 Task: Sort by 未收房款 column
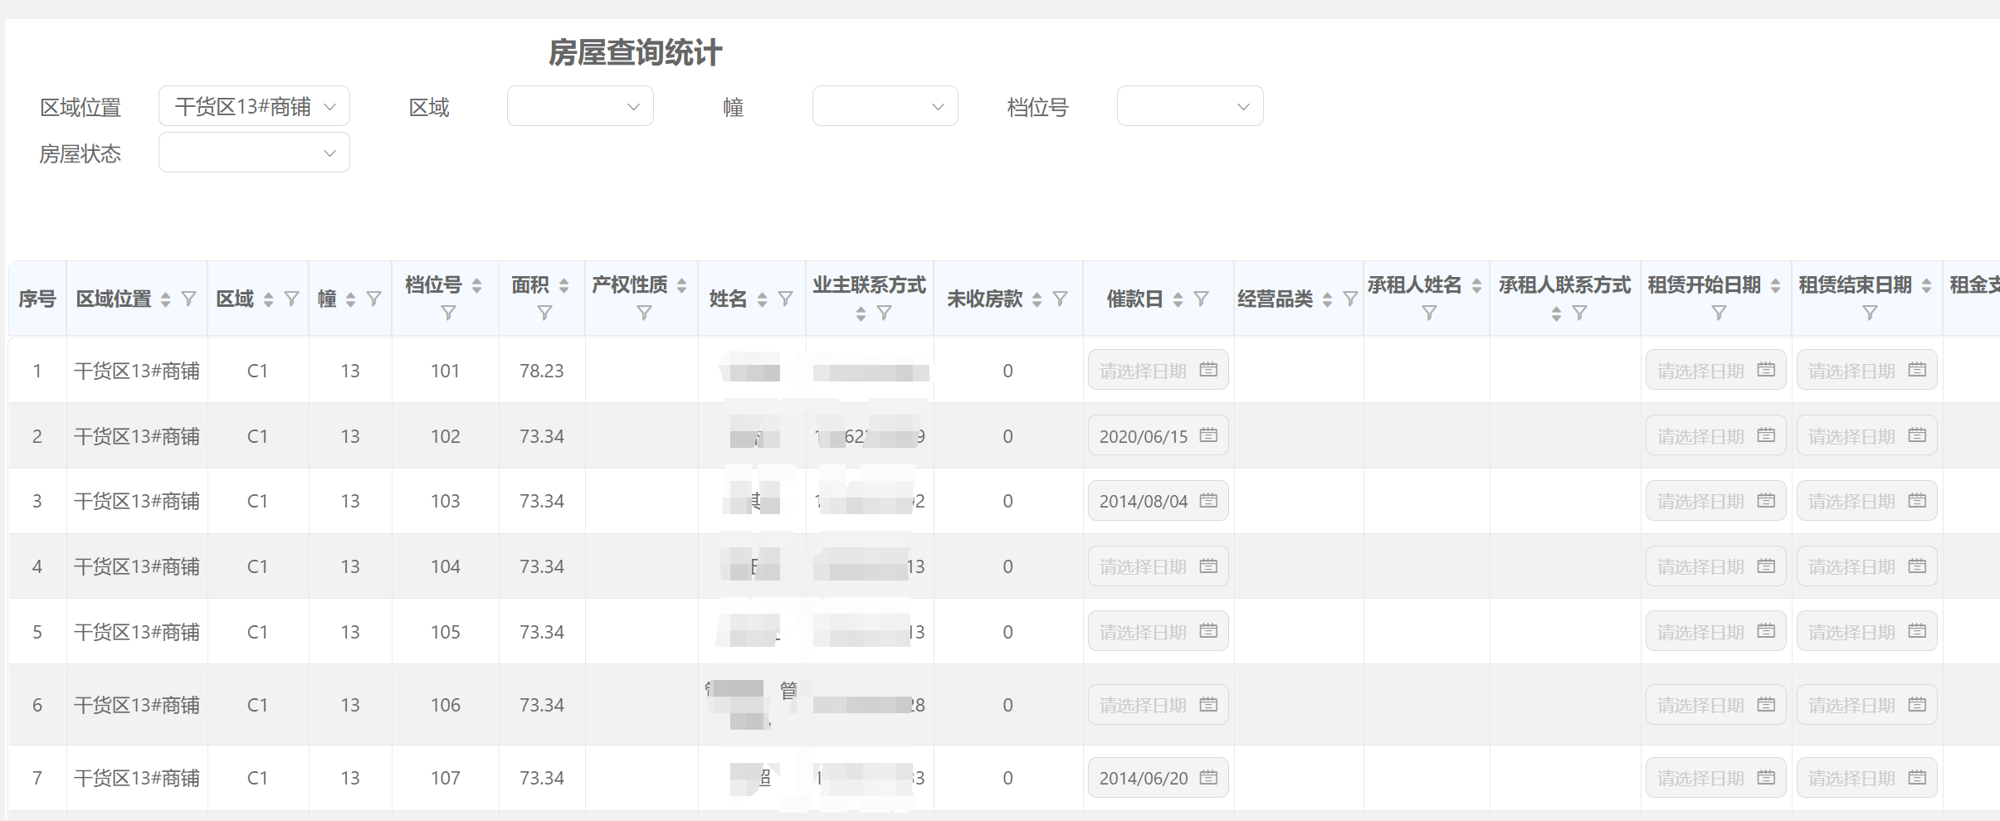click(1037, 299)
